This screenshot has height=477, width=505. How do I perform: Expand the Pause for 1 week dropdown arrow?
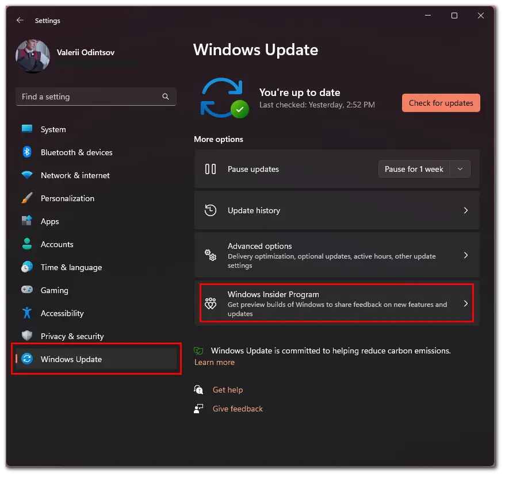point(460,169)
